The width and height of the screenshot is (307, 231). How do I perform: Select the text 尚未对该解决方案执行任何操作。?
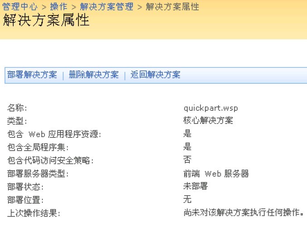[x=244, y=212]
